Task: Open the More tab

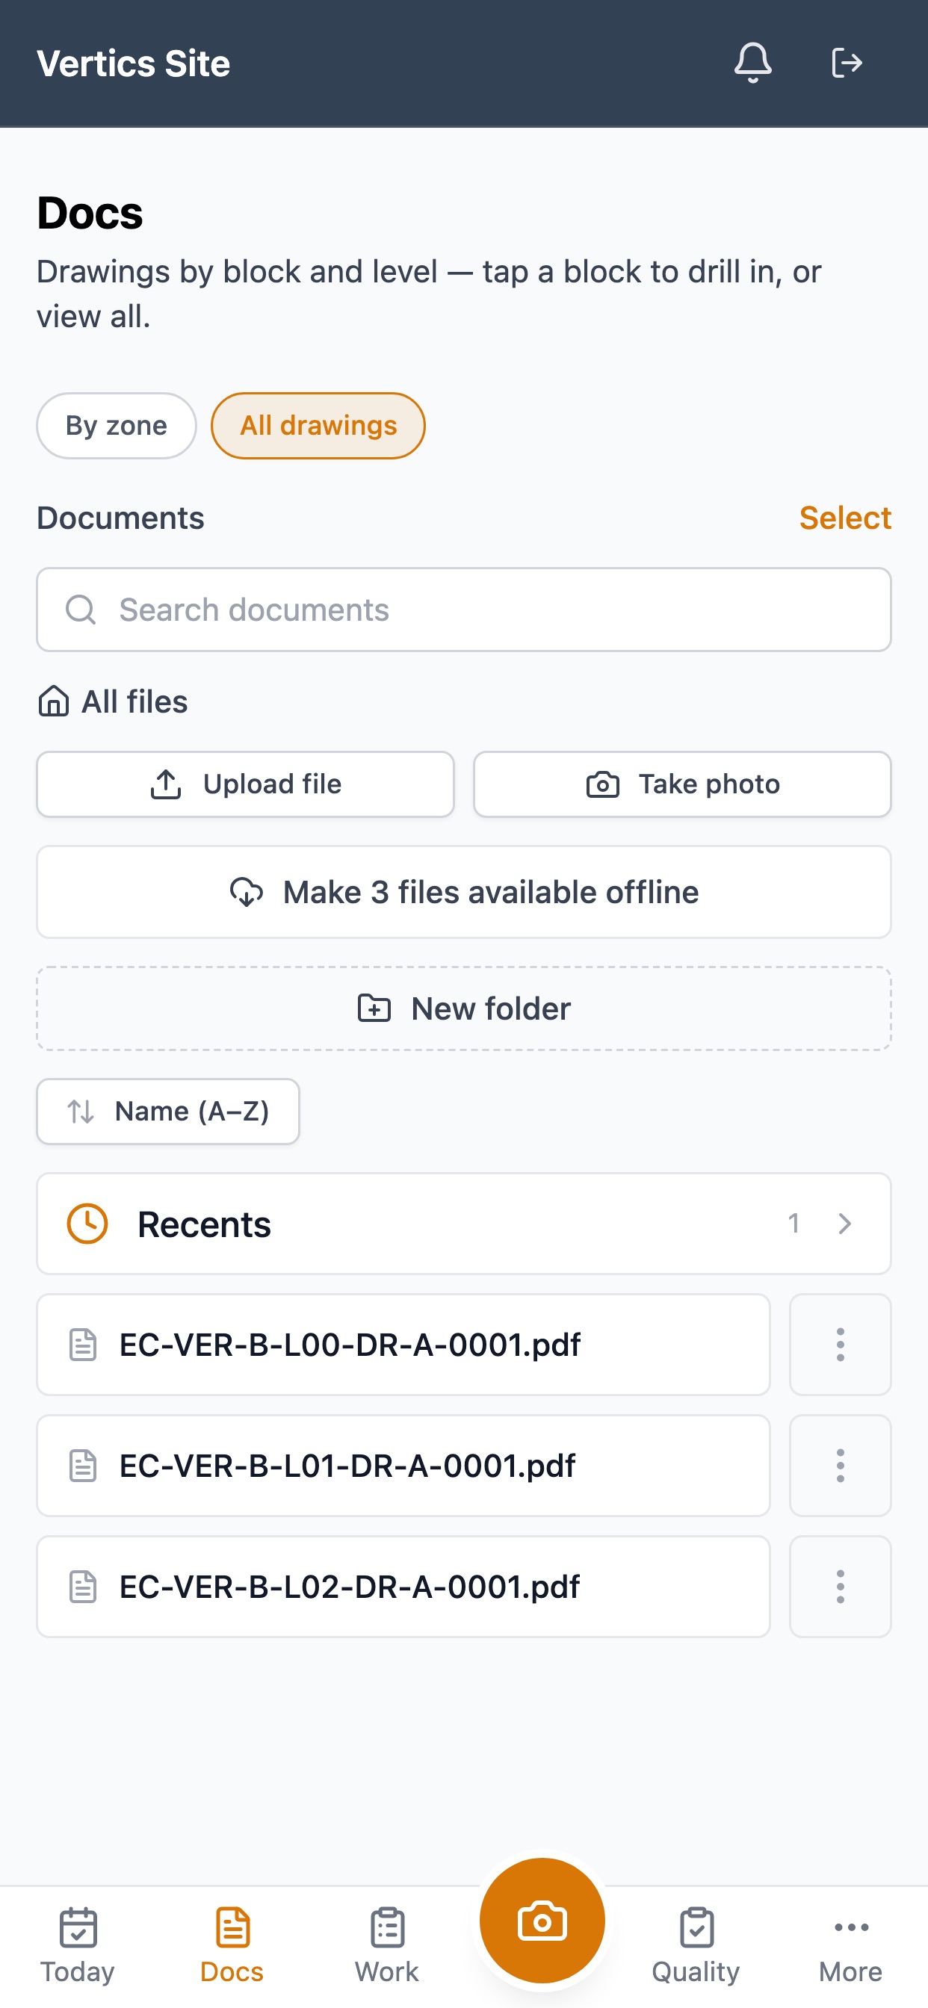Action: (x=851, y=1947)
